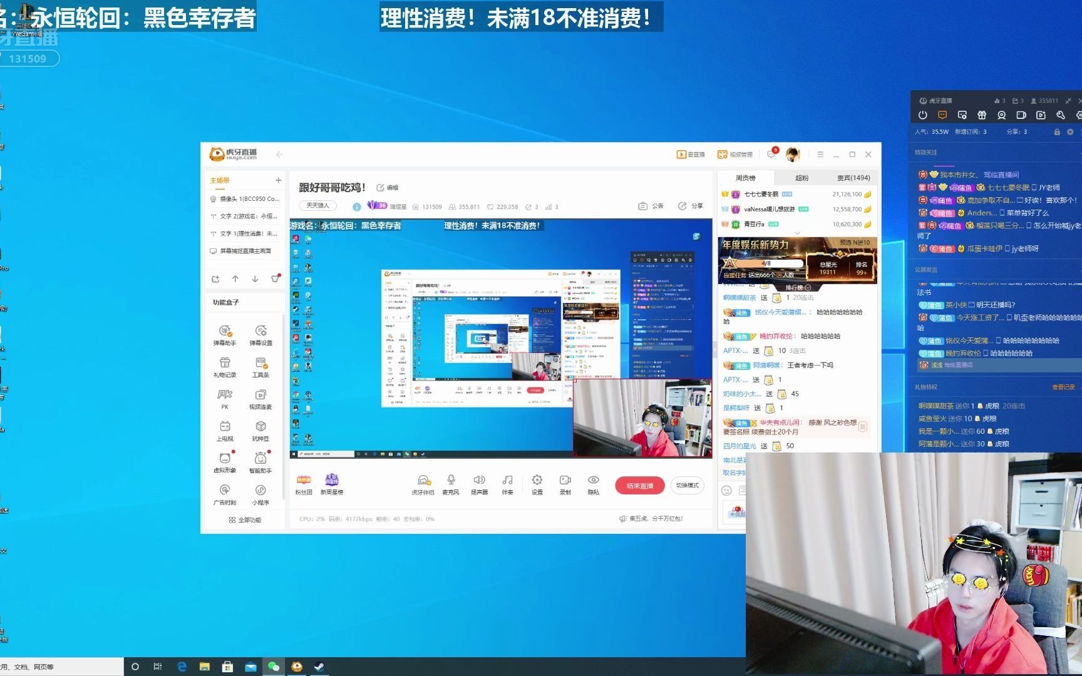Edit stream title via 编辑
1082x676 pixels.
(388, 188)
